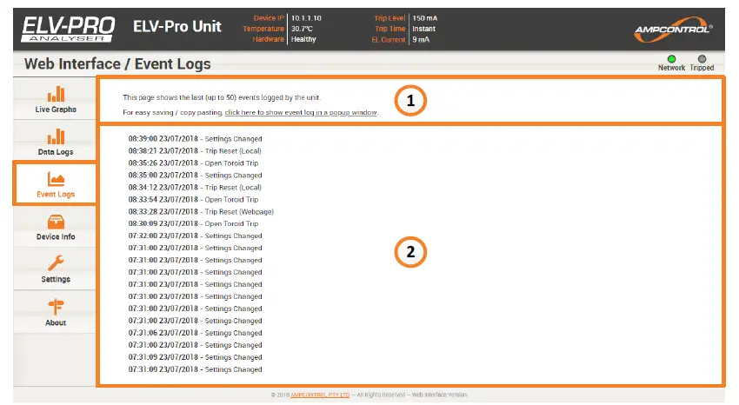Select the 08:33:28 Trip Reset (Webpage) entry
The image size is (739, 405).
[x=201, y=212]
